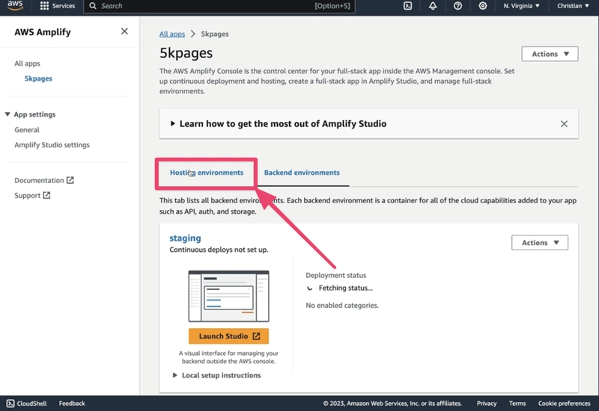Open the help question mark icon
Image resolution: width=599 pixels, height=411 pixels.
point(457,6)
